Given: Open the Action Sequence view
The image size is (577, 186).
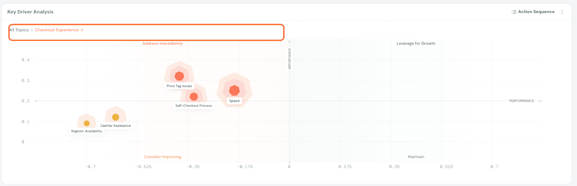Looking at the screenshot, I should click(536, 12).
